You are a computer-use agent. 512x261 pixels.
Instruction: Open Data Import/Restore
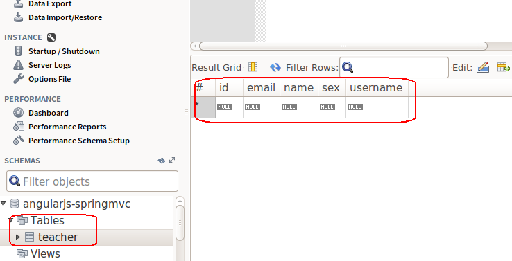(65, 17)
